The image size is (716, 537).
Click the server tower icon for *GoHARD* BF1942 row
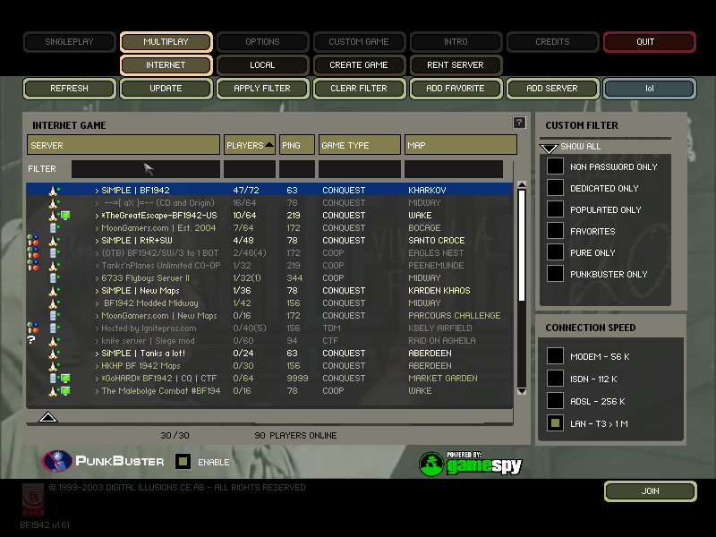click(53, 379)
